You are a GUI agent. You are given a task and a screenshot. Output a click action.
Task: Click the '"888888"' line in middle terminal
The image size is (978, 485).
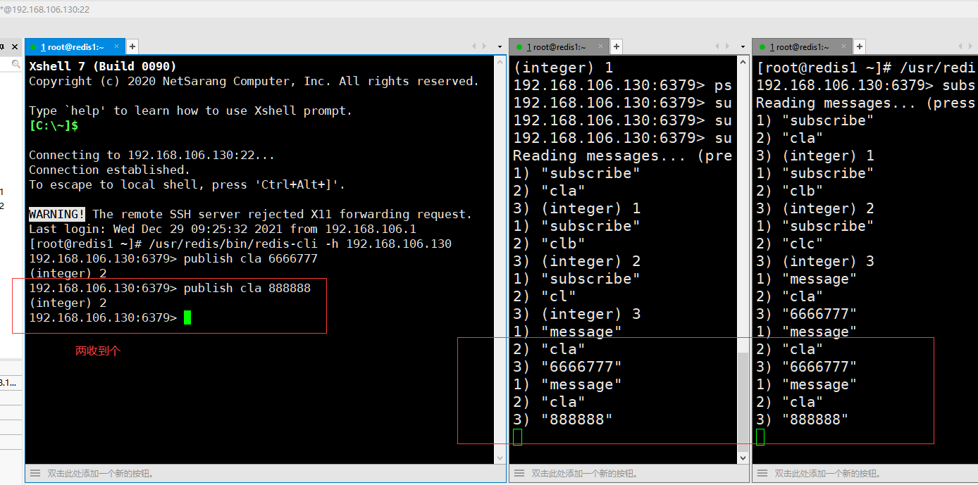[563, 420]
